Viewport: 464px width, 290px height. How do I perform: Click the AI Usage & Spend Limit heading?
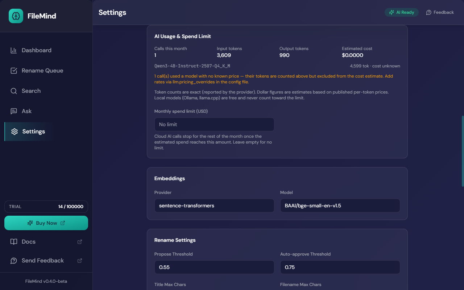[x=183, y=36]
